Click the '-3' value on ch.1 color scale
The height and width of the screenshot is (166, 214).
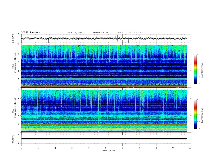coord(199,55)
